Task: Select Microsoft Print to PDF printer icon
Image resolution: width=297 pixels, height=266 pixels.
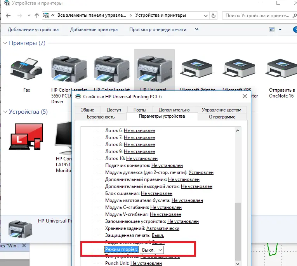Action: pyautogui.click(x=197, y=68)
